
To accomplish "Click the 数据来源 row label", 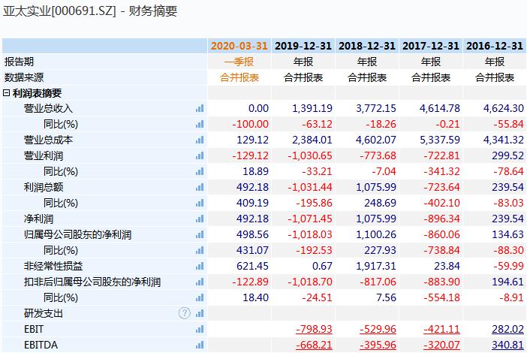I will 24,77.
